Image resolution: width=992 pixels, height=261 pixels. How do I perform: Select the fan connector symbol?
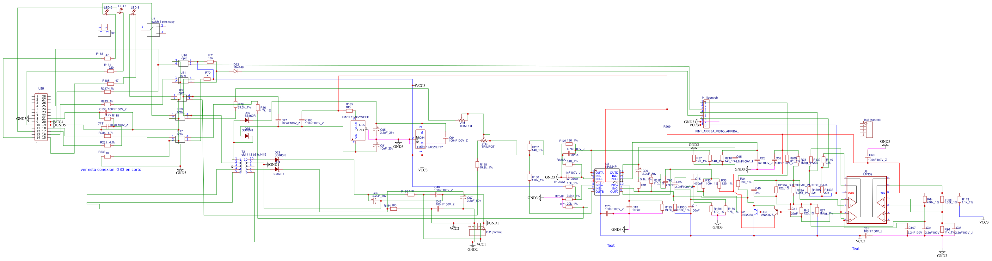click(104, 33)
